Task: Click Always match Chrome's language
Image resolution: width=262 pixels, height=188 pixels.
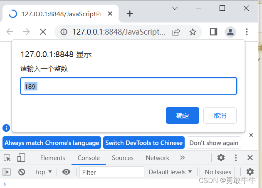Action: pyautogui.click(x=52, y=143)
